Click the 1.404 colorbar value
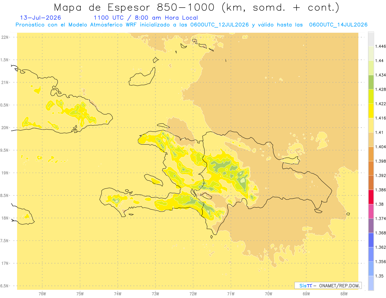386x298 pixels. pyautogui.click(x=381, y=147)
